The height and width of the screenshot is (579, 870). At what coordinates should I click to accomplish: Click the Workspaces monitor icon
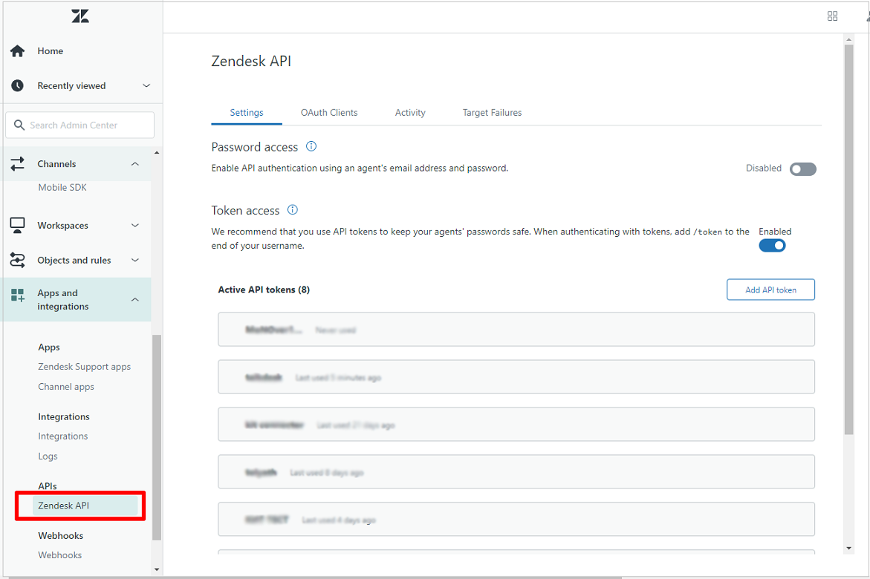pos(17,225)
